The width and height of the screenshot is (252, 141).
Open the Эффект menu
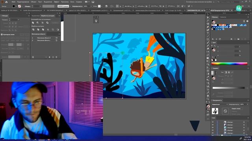(x=56, y=2)
